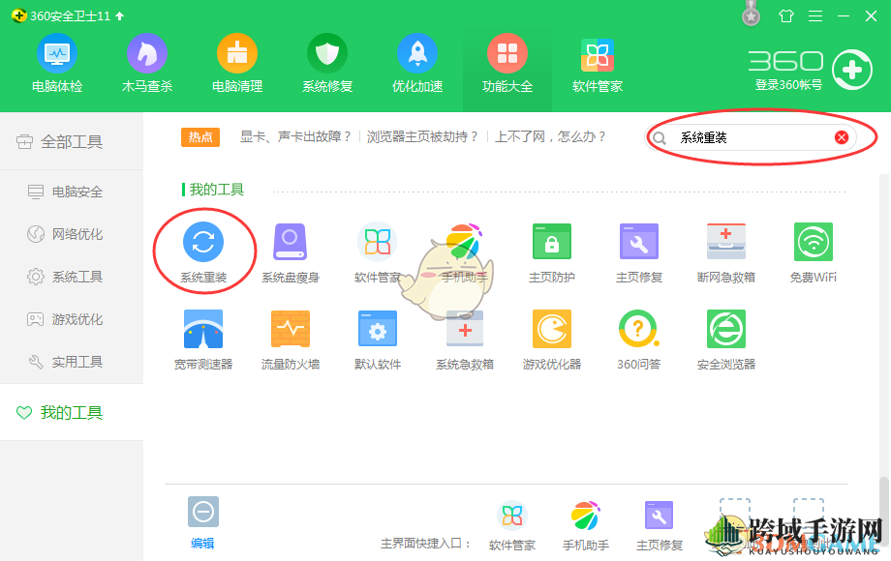Launch the 系统盘瘦身 tool
Viewport: 891px width, 561px height.
(291, 253)
